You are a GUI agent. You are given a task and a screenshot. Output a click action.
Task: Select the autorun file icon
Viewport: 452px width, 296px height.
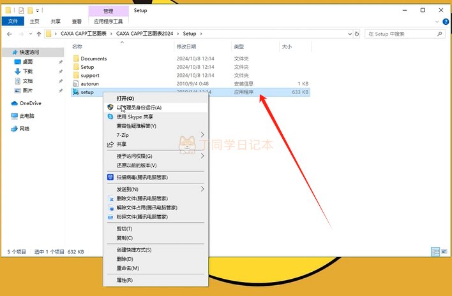[76, 83]
